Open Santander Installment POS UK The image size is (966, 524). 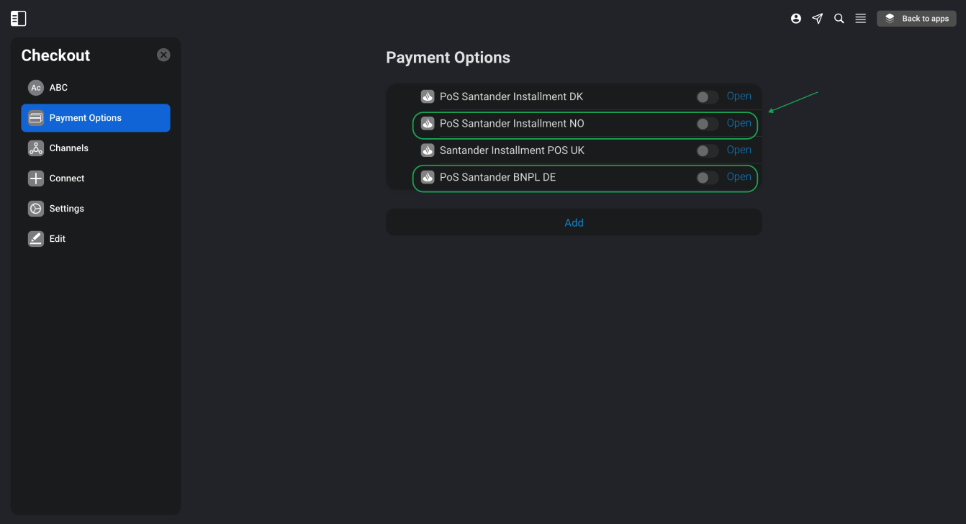click(739, 150)
